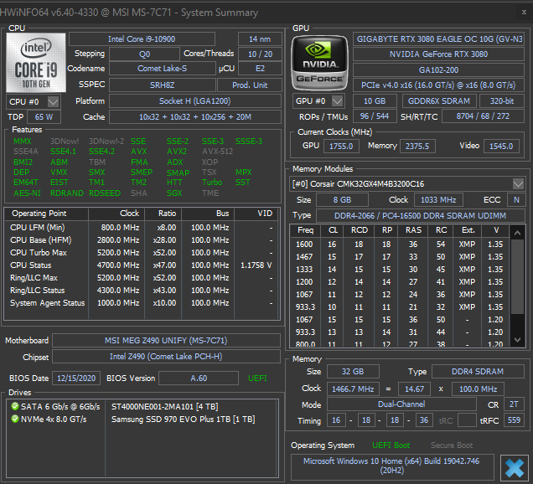Click the timing table scroll-up arrow

tap(517, 233)
